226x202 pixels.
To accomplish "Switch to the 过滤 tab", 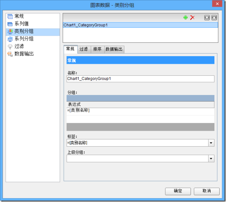I will tap(84, 49).
